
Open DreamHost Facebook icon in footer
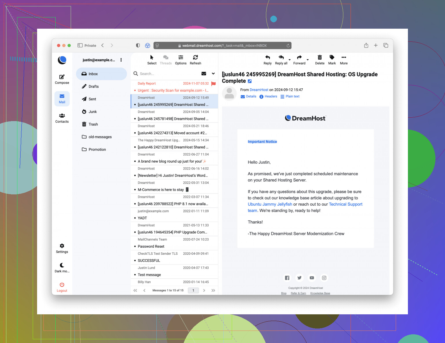coord(287,278)
